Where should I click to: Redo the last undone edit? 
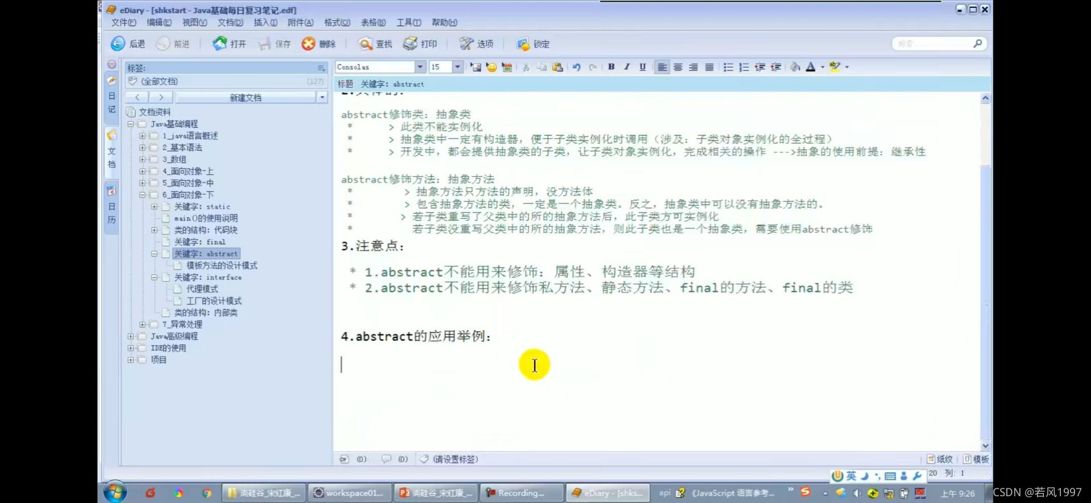pos(593,67)
